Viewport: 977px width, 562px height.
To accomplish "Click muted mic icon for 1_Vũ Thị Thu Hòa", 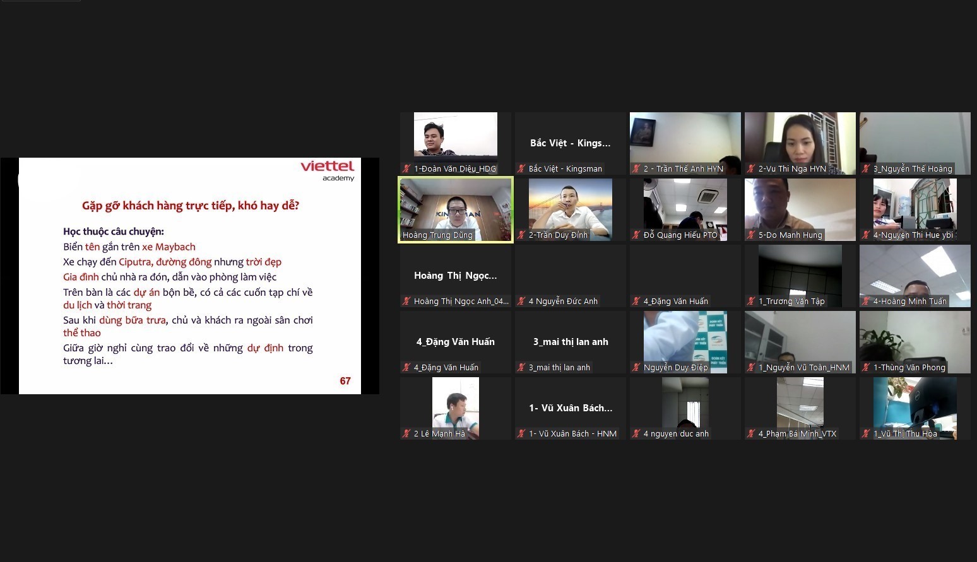I will 866,434.
